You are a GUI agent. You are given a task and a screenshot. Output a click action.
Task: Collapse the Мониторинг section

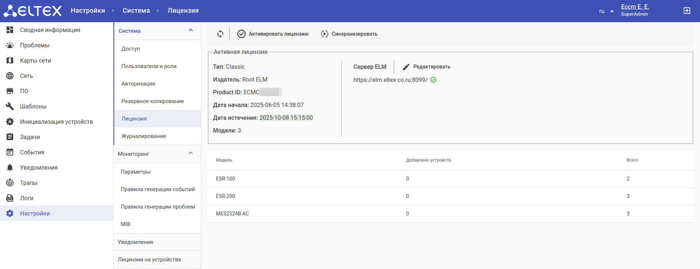point(190,154)
